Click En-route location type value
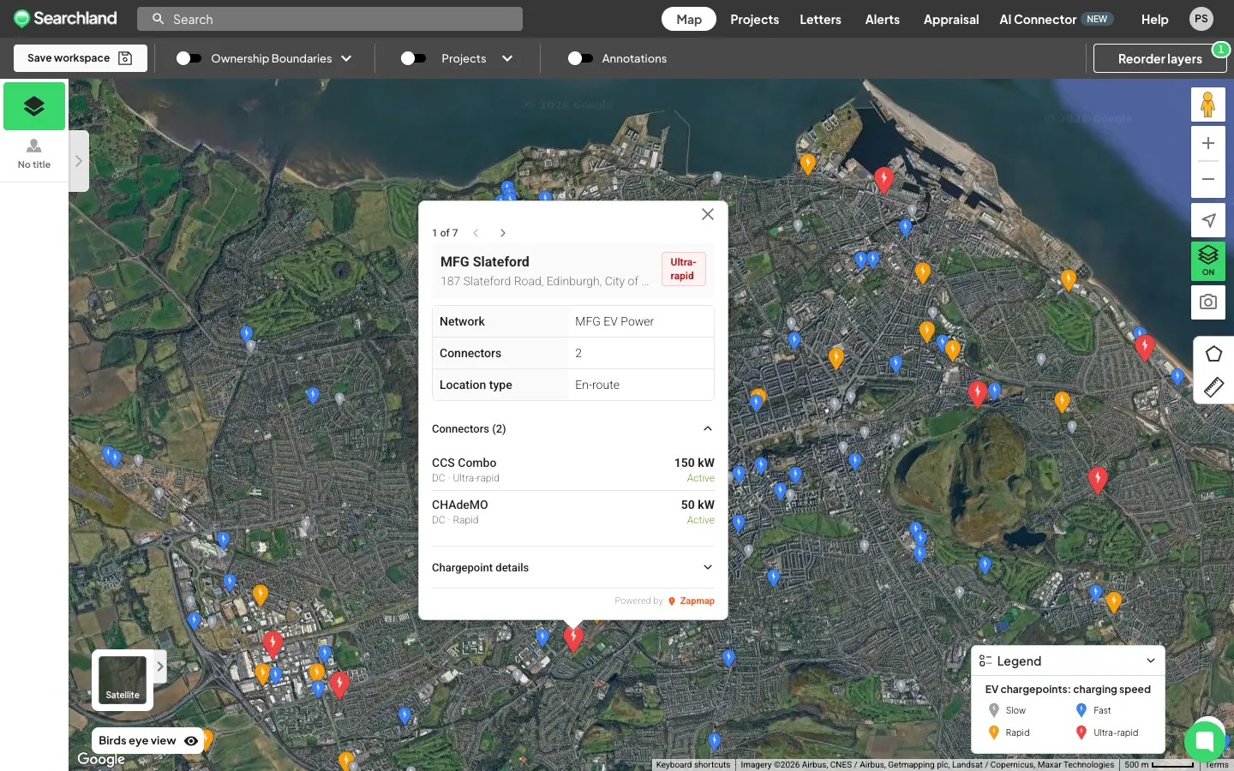The height and width of the screenshot is (771, 1234). [597, 385]
